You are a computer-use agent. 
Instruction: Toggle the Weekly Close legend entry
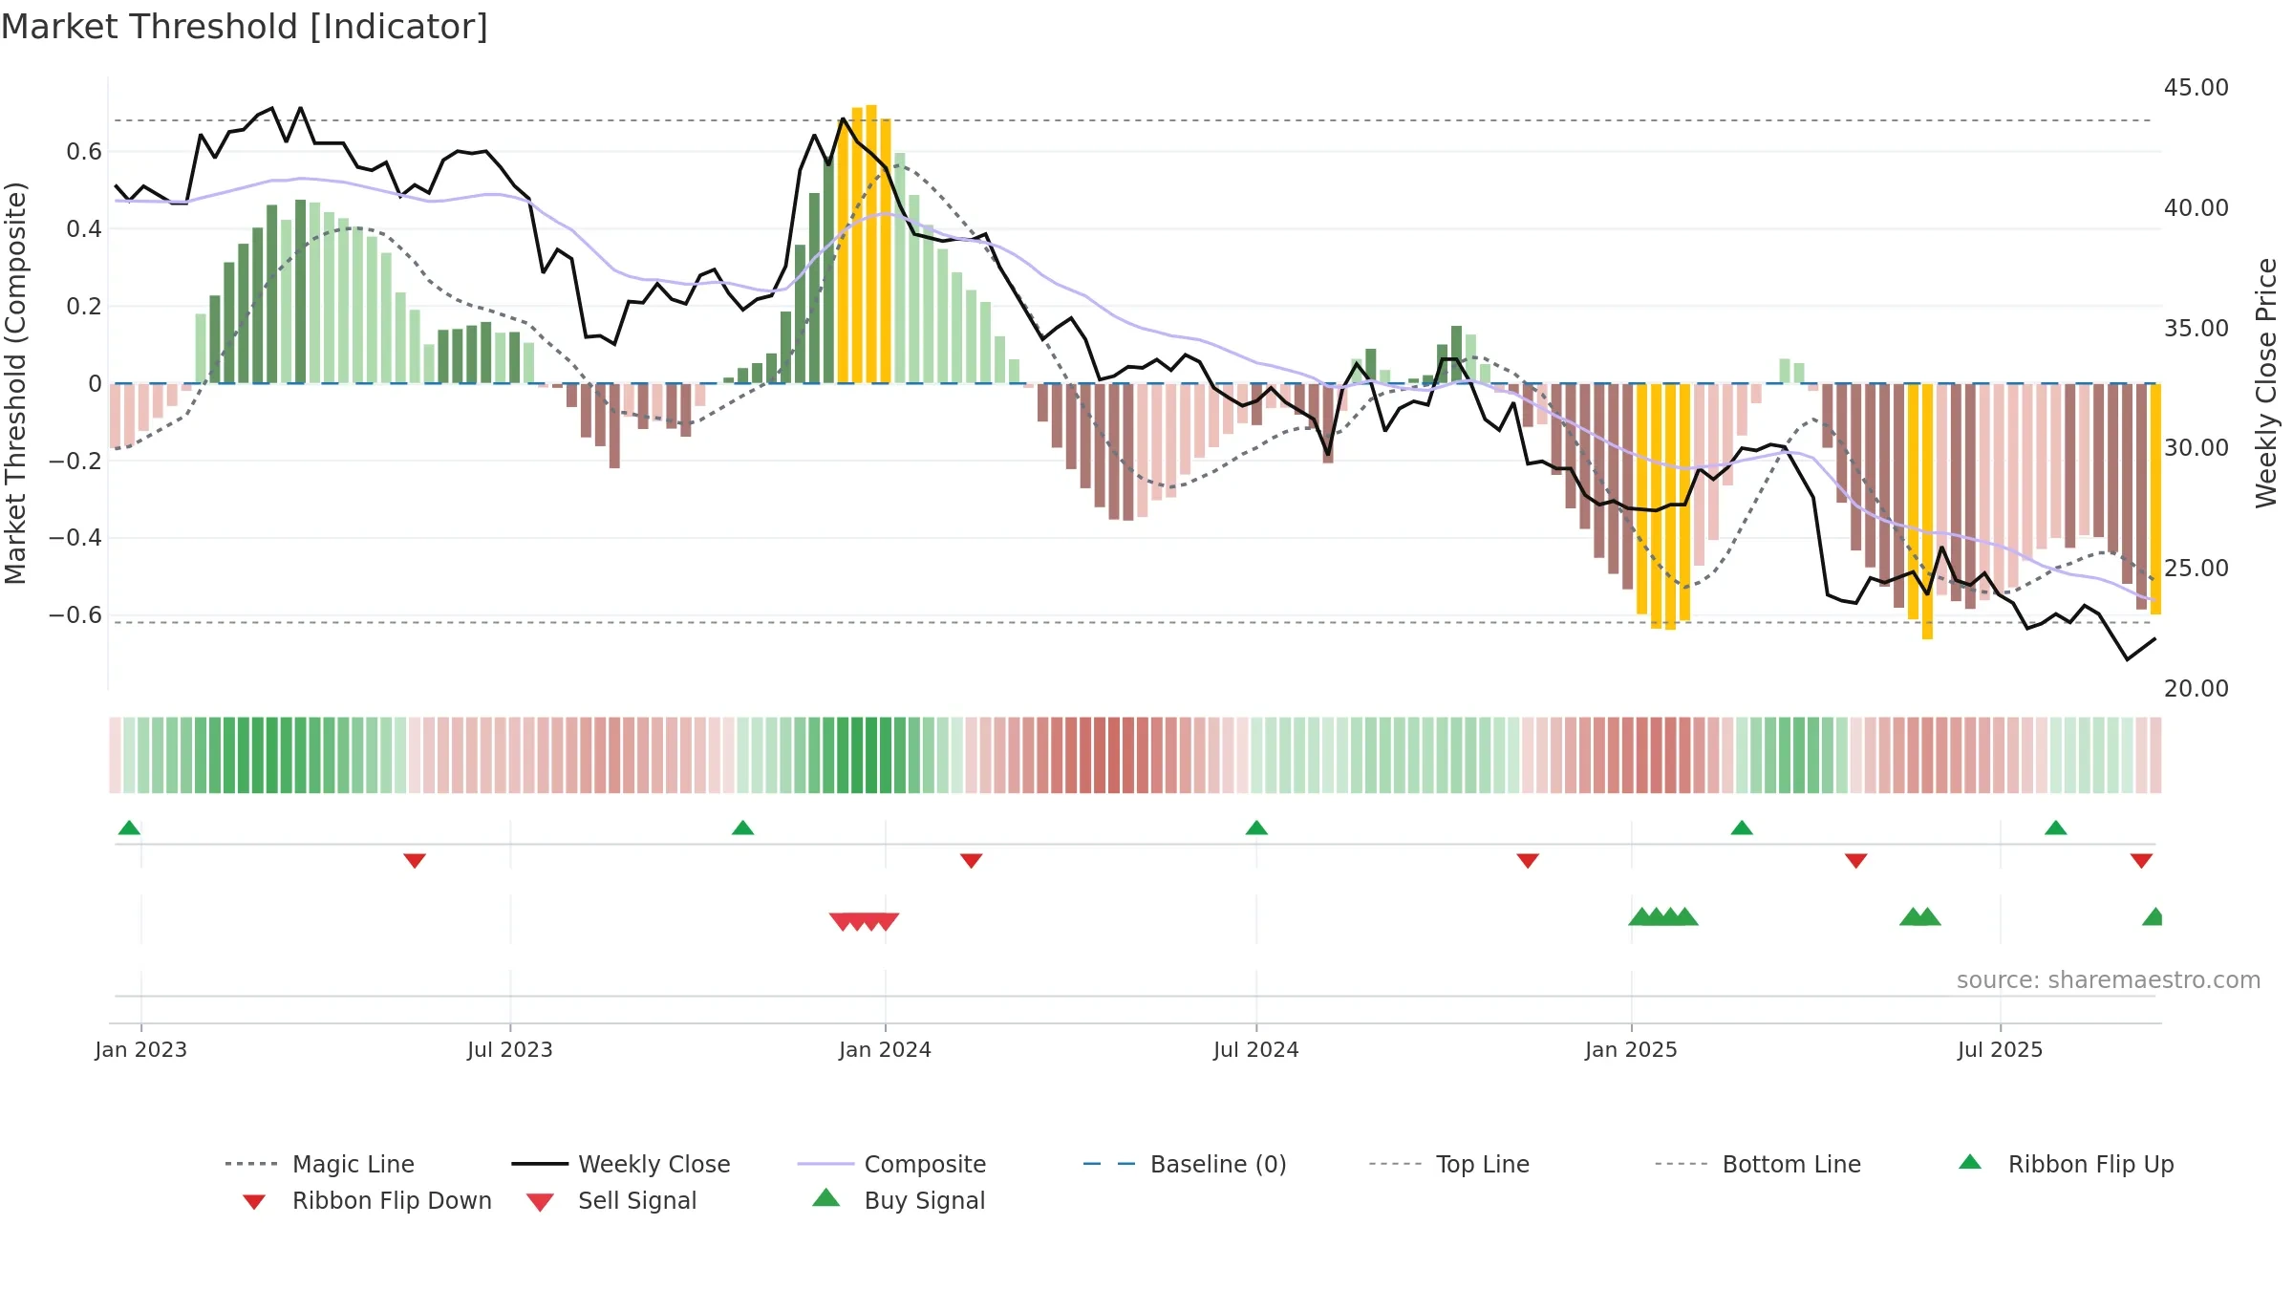[621, 1164]
